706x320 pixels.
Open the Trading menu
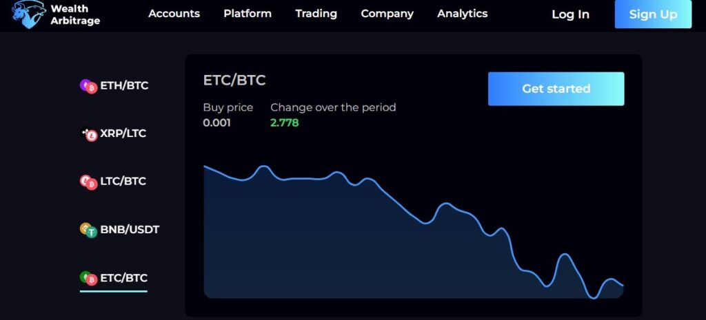pos(316,14)
